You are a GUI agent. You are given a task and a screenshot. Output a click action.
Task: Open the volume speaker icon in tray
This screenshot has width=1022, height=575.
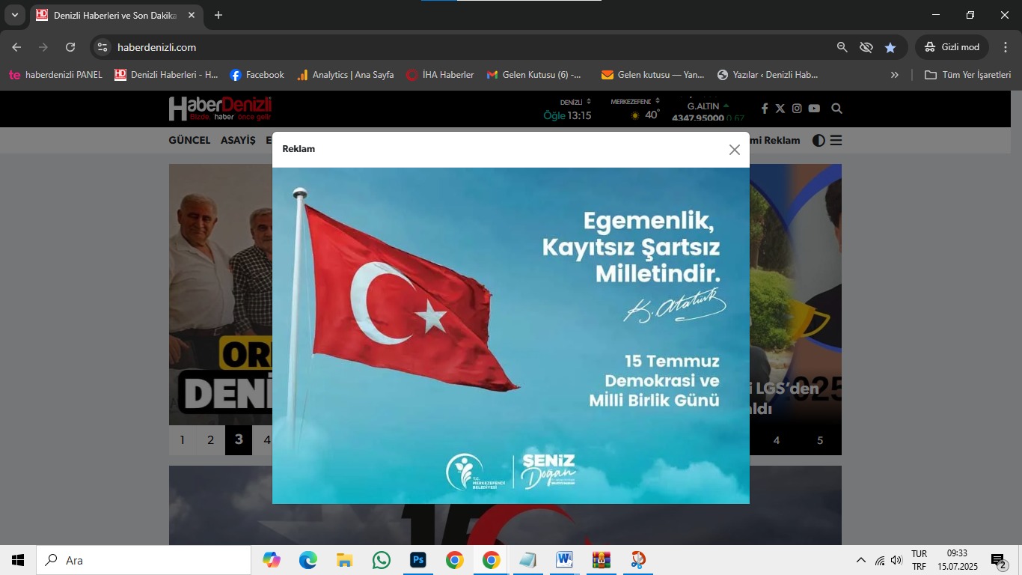[896, 560]
